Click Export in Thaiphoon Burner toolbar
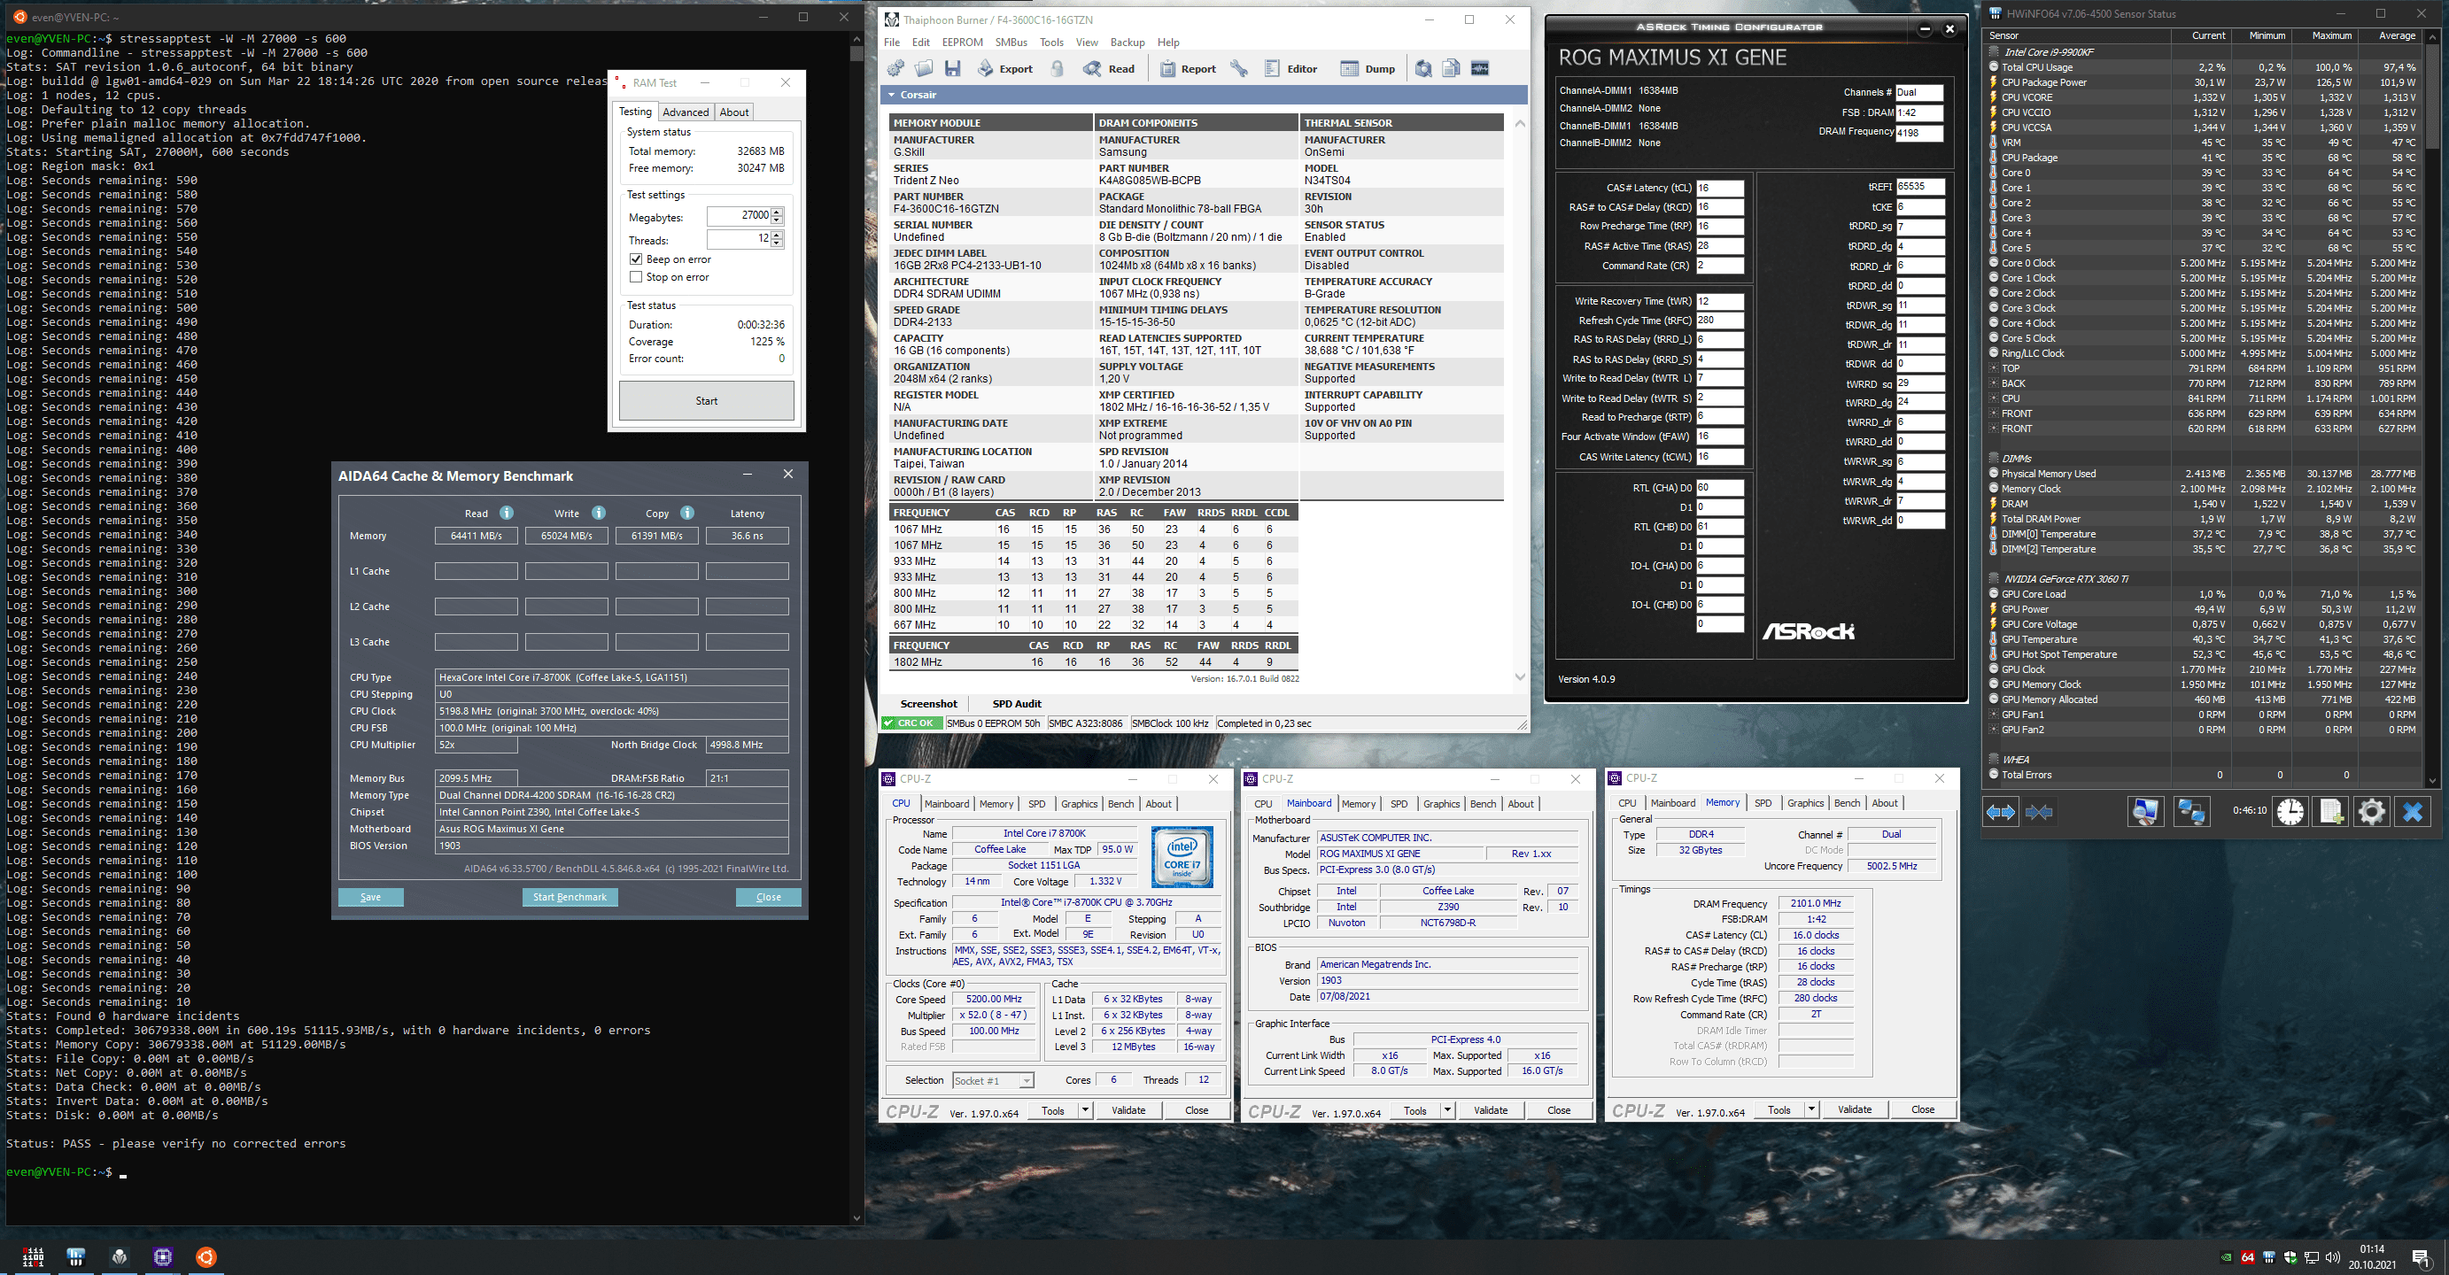The width and height of the screenshot is (2449, 1275). pos(1005,68)
